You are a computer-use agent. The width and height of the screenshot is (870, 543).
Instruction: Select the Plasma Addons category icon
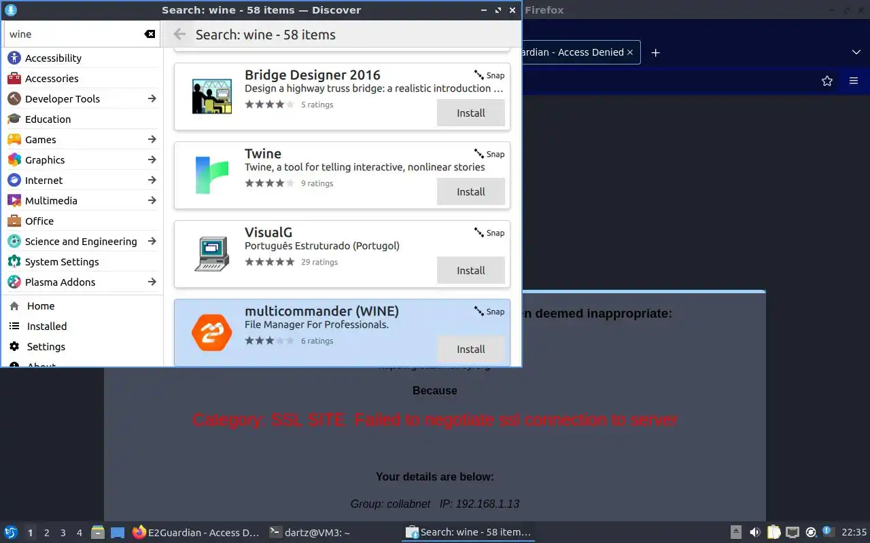tap(14, 282)
